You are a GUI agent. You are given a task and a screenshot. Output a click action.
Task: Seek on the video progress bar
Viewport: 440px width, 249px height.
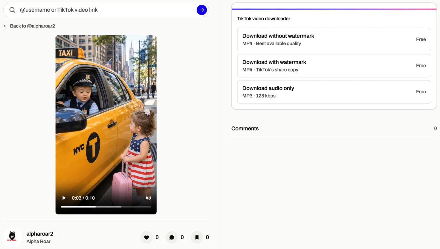point(106,207)
